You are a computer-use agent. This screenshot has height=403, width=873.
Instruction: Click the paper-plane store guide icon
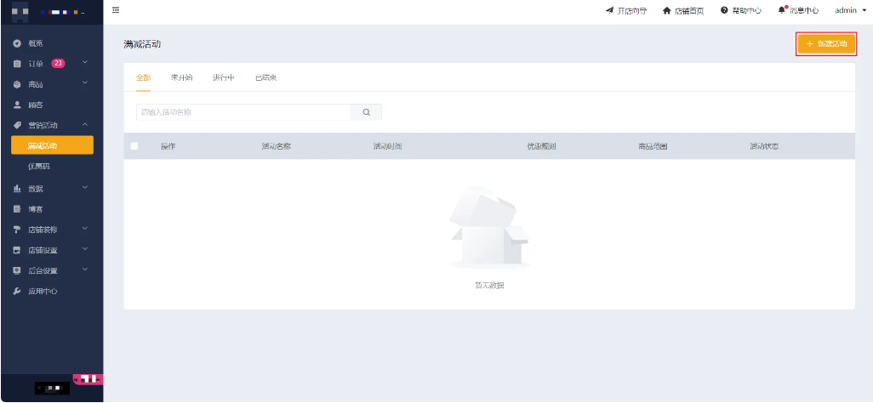pos(609,10)
